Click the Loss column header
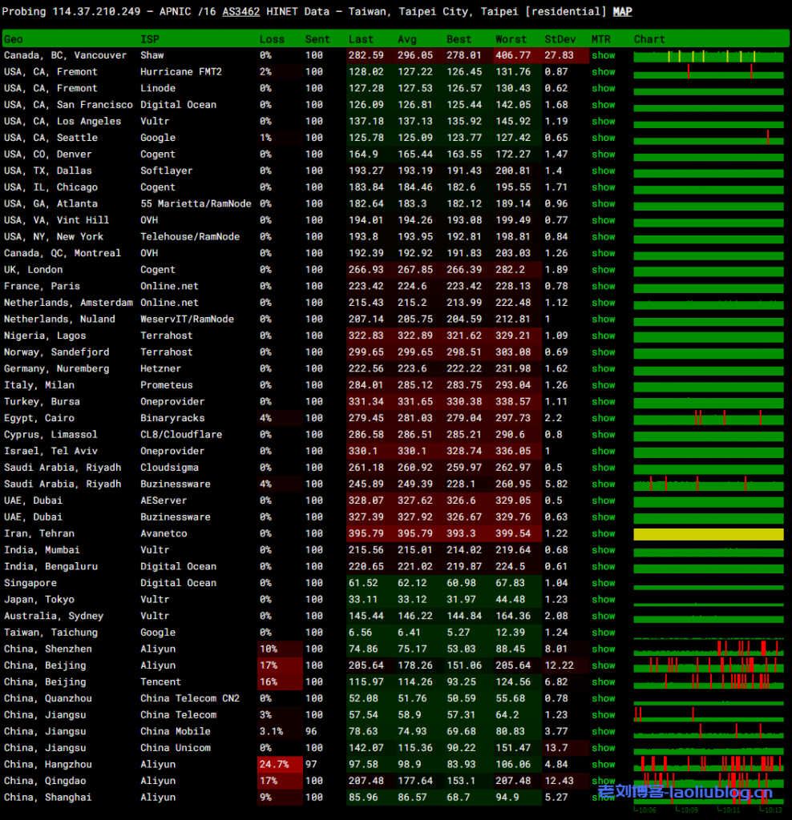792x820 pixels. point(272,39)
